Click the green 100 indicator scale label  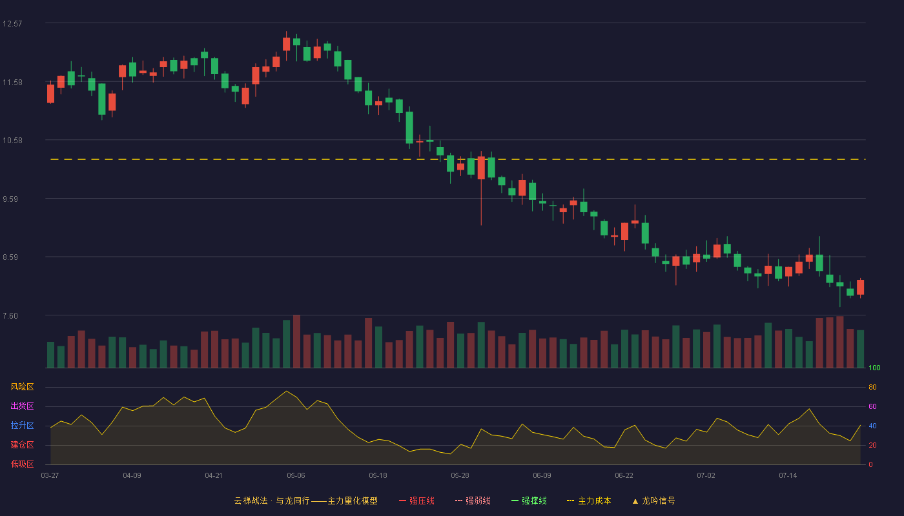(874, 368)
